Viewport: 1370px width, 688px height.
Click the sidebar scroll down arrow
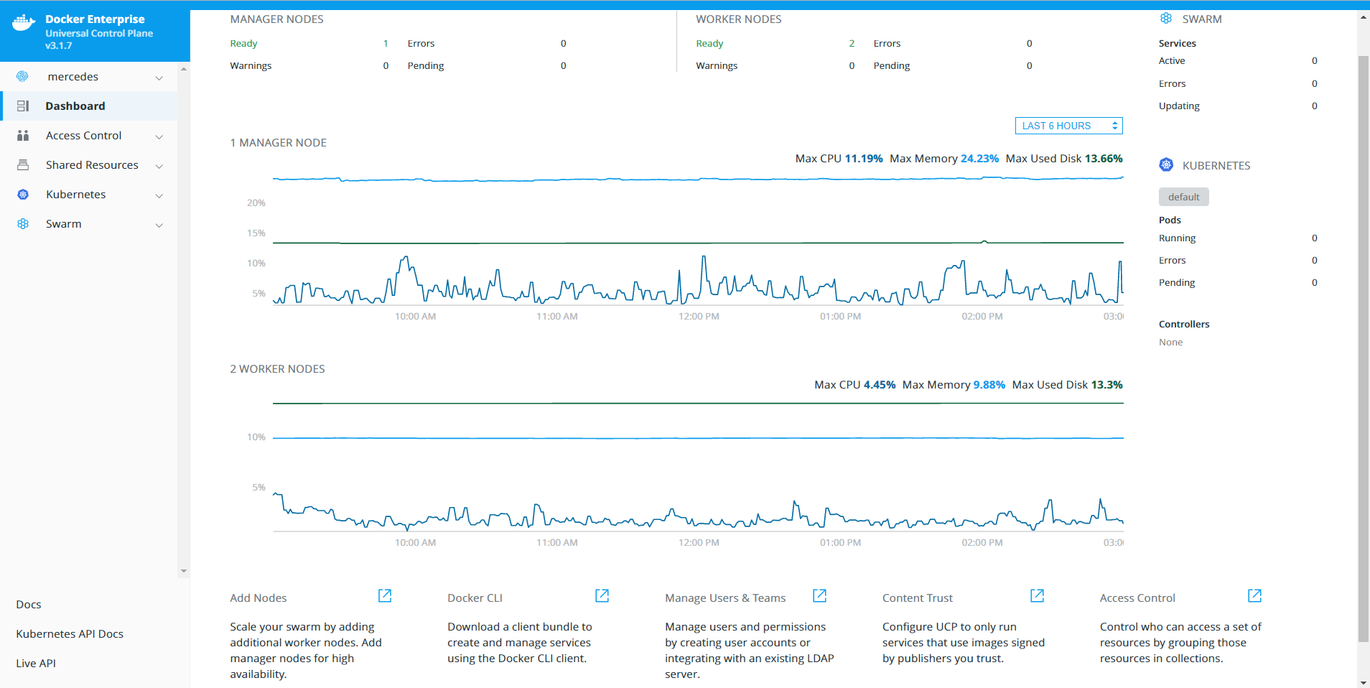click(x=184, y=571)
